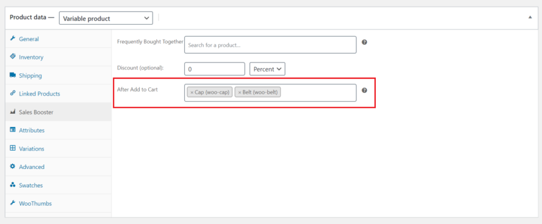The width and height of the screenshot is (542, 224).
Task: Collapse the Product data panel
Action: pyautogui.click(x=530, y=17)
